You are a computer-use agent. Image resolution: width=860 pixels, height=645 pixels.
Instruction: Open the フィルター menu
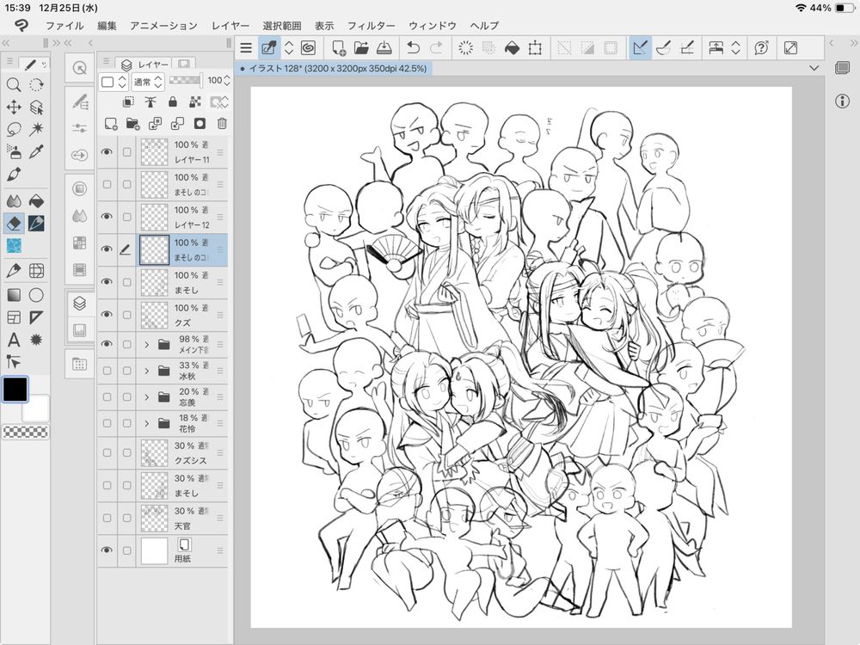pyautogui.click(x=372, y=25)
